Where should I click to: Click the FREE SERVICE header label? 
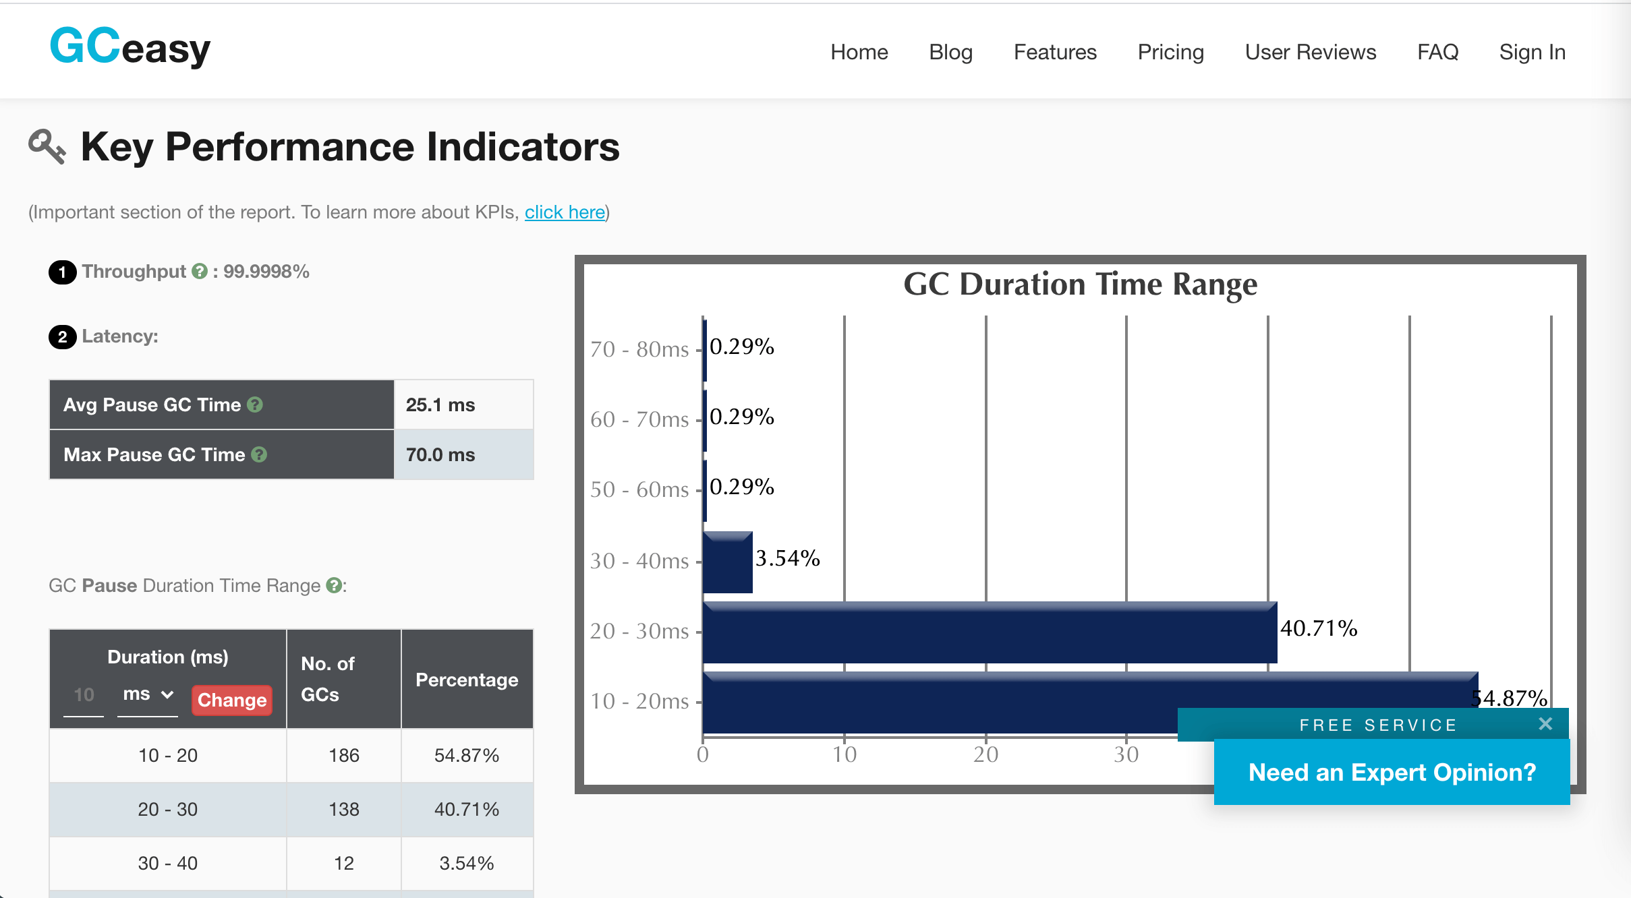click(x=1378, y=725)
